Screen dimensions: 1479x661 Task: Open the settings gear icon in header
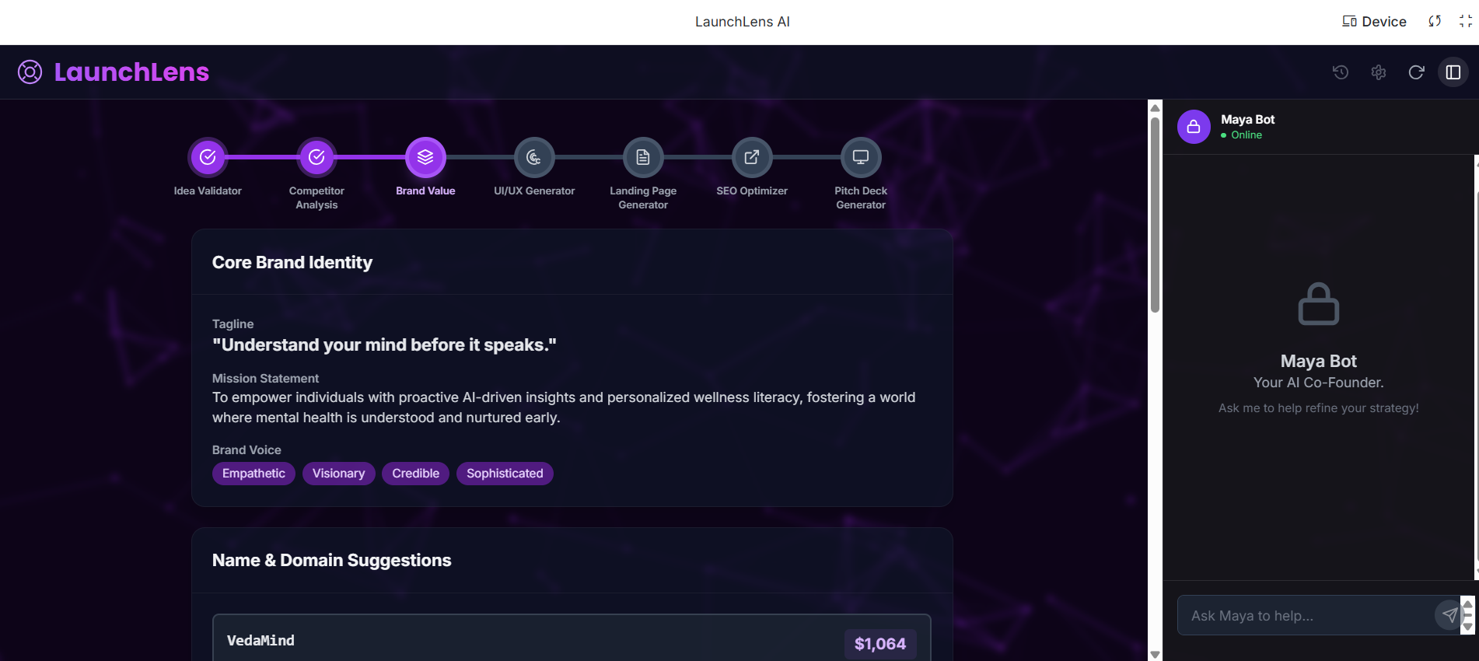[x=1379, y=72]
